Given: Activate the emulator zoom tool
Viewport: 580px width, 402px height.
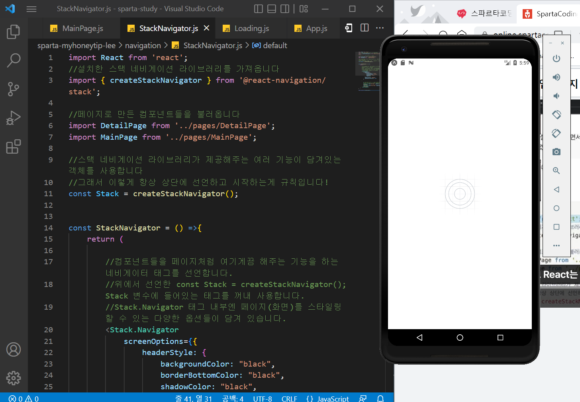Looking at the screenshot, I should [556, 171].
